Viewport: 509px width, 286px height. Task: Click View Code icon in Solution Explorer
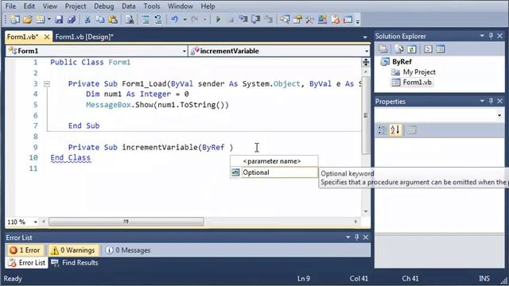pyautogui.click(x=428, y=49)
